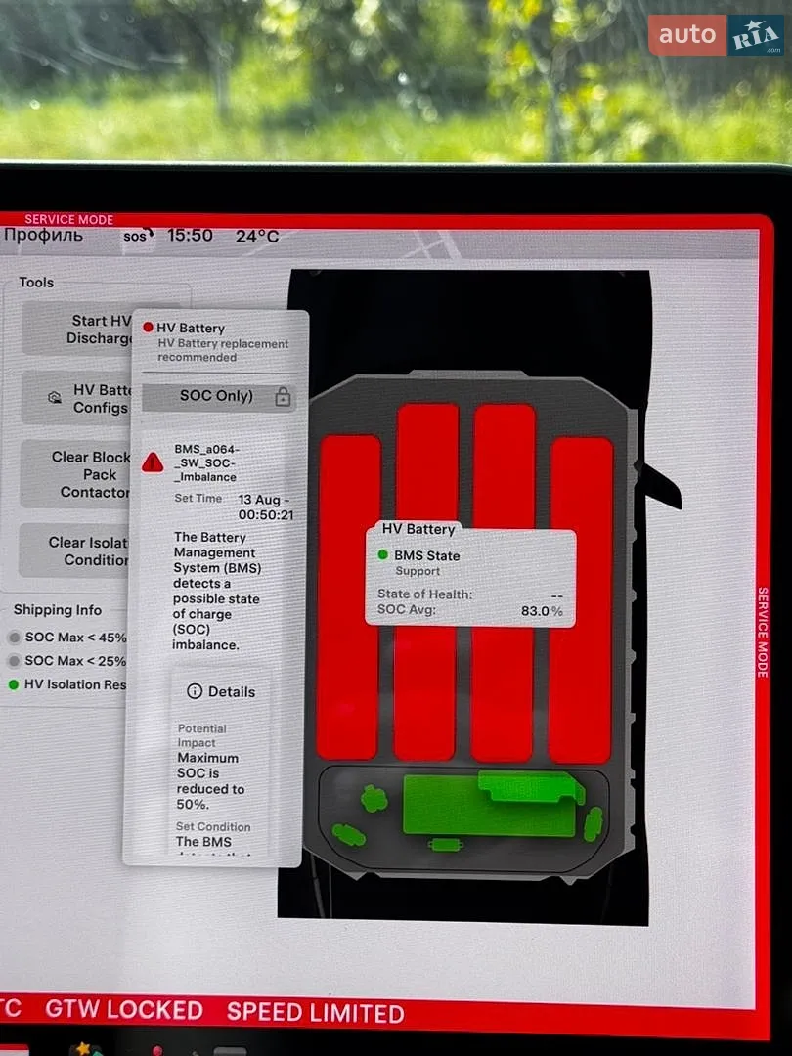The height and width of the screenshot is (1056, 792).
Task: Tap the SOC Avg 83.0% value
Action: click(x=542, y=611)
